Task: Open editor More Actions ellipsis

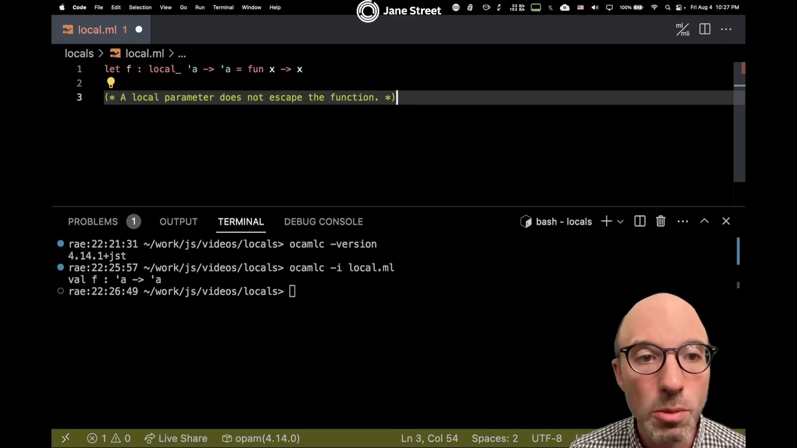Action: click(726, 29)
